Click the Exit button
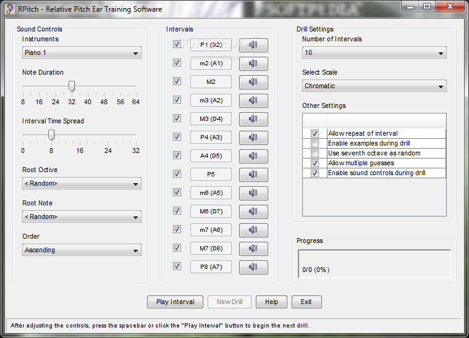The image size is (469, 338). pos(306,302)
